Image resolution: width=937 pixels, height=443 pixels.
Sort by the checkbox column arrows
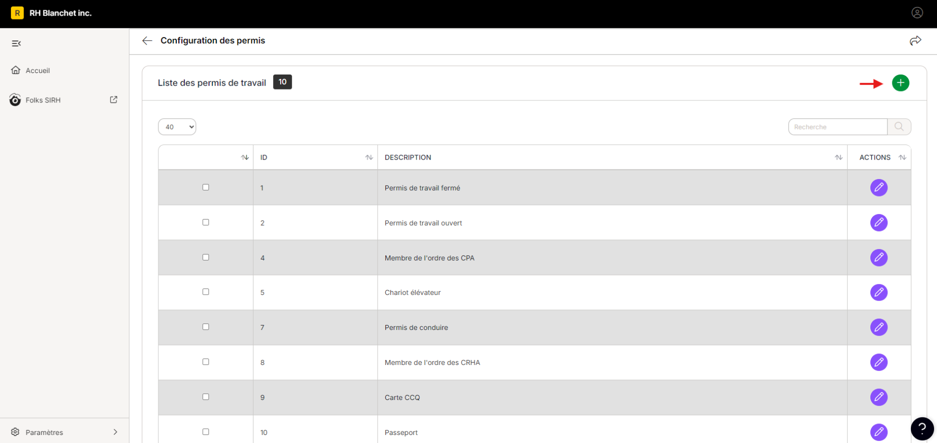[x=245, y=157]
